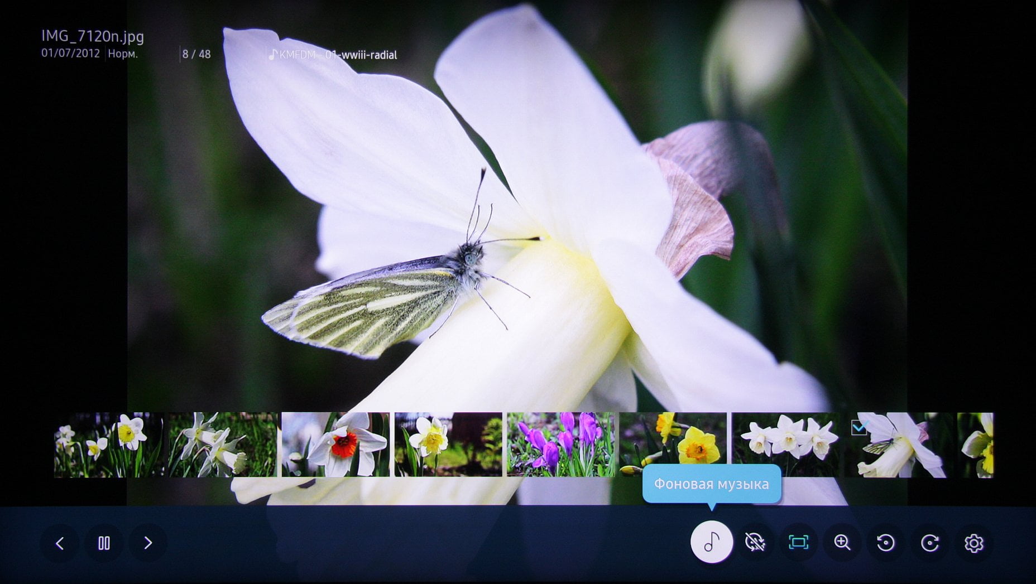Viewport: 1036px width, 584px height.
Task: Open thumbnail of three white flowers
Action: click(785, 445)
